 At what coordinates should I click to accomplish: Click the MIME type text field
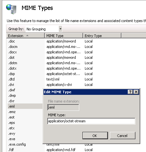91,121
